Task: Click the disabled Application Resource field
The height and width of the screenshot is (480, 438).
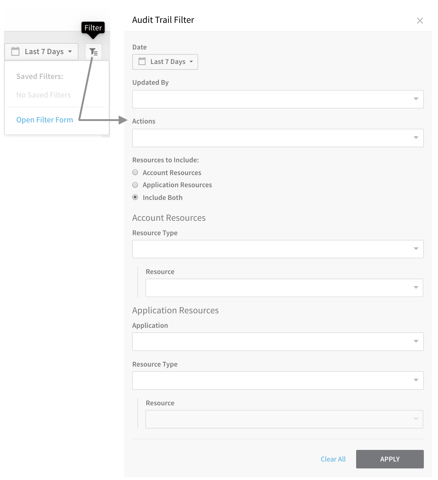Action: click(x=284, y=419)
